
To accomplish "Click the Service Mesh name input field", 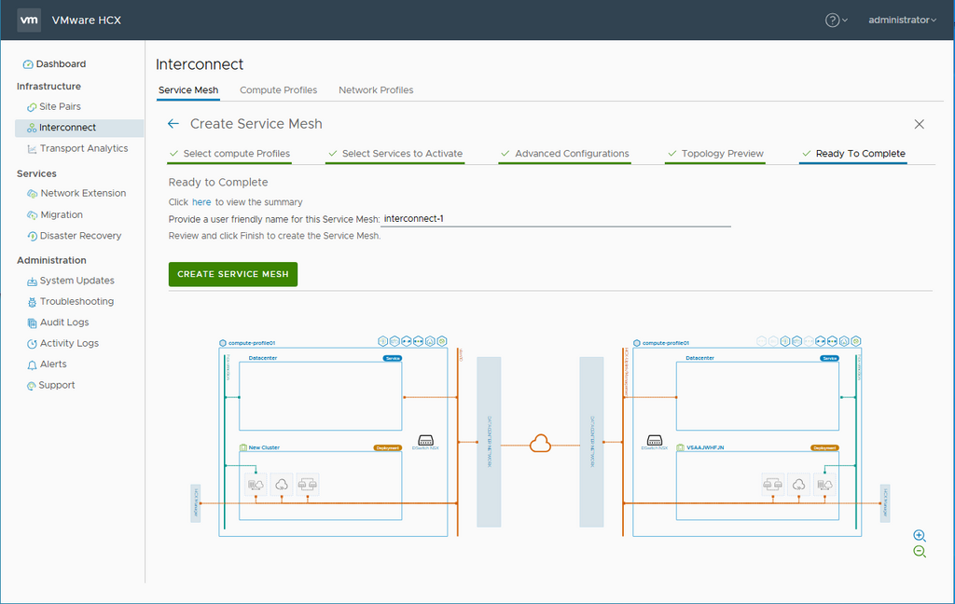I will (x=555, y=219).
